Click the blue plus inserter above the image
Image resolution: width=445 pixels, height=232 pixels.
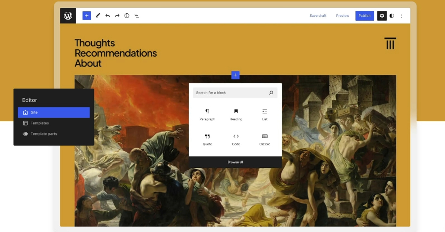click(235, 75)
